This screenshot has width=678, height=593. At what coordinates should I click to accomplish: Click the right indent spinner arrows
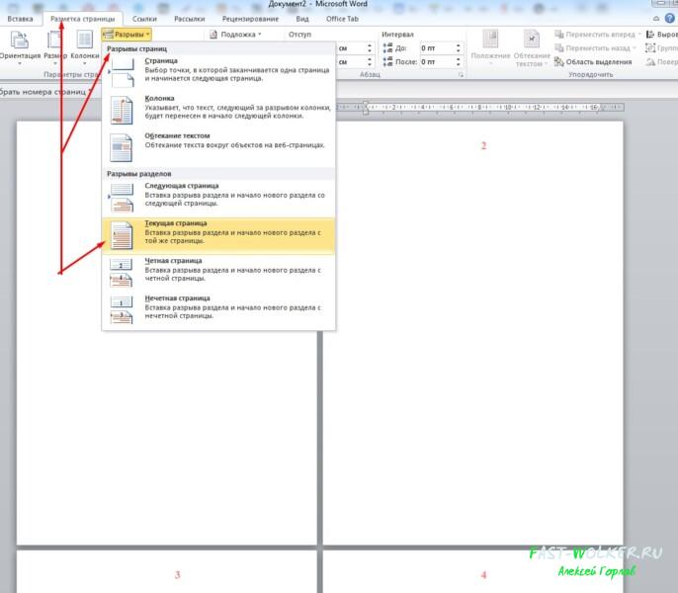(x=370, y=62)
